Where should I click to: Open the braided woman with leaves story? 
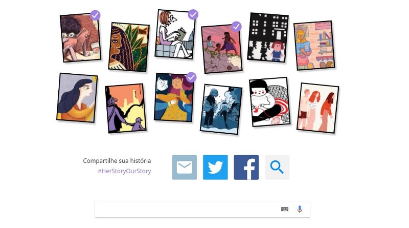coord(129,47)
